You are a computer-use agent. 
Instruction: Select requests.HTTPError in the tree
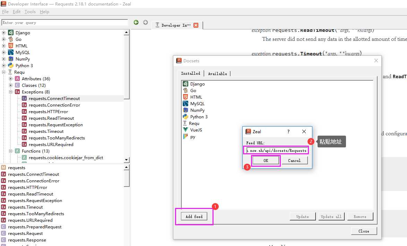coord(48,112)
